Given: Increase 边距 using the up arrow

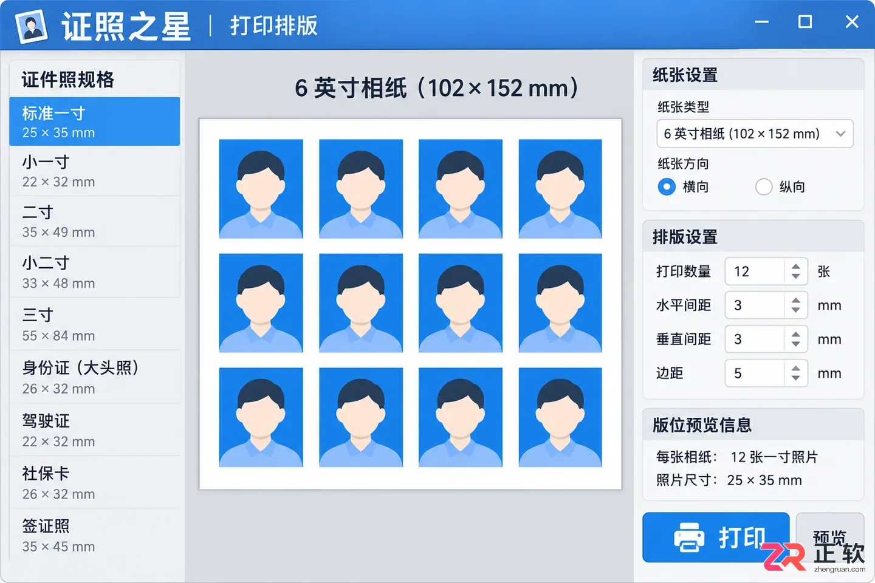Looking at the screenshot, I should click(x=795, y=369).
